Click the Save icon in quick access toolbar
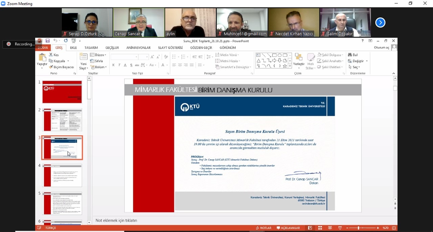This screenshot has height=232, width=433. [48, 41]
